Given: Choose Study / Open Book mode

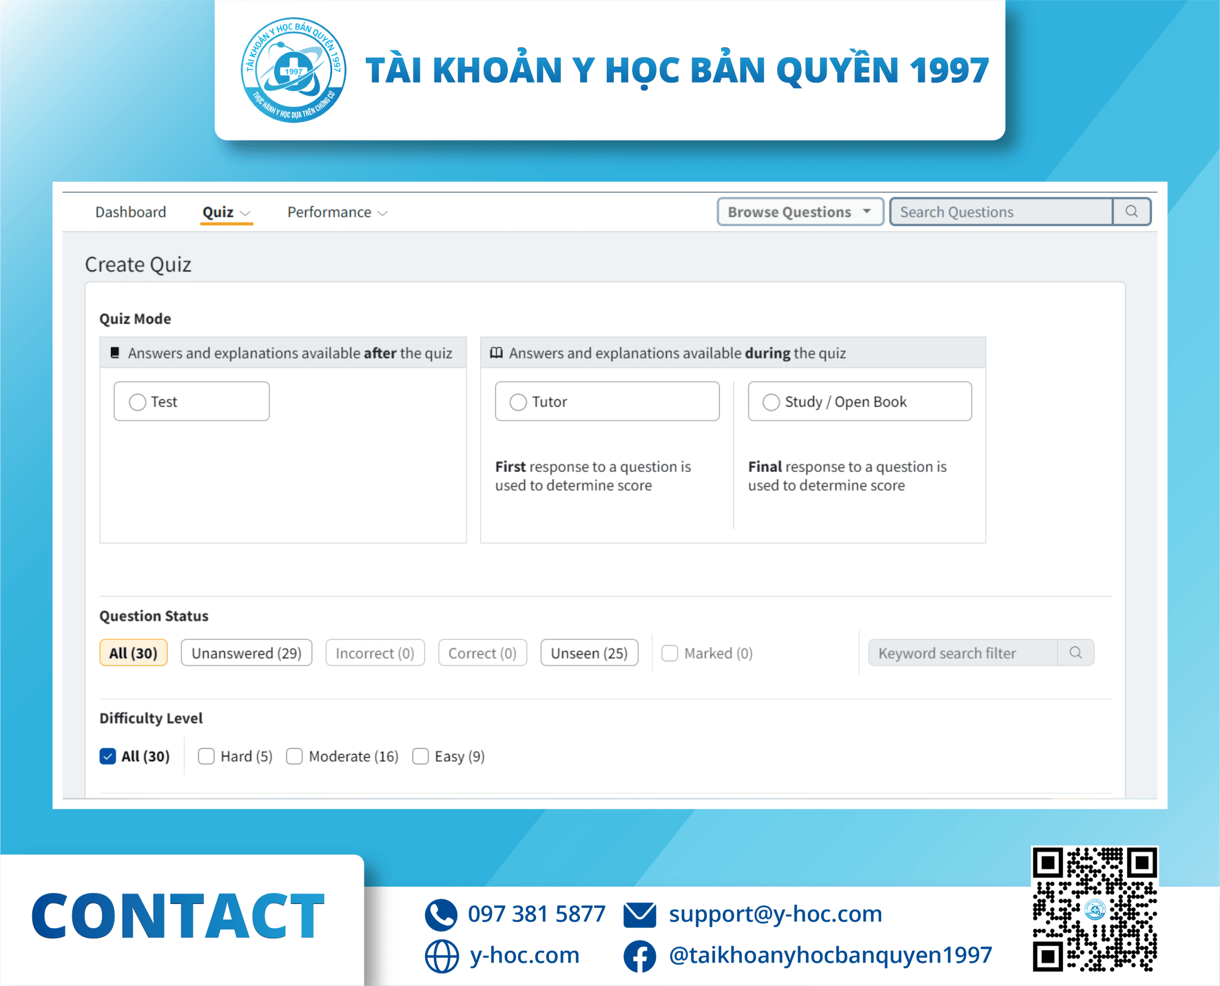Looking at the screenshot, I should (771, 402).
